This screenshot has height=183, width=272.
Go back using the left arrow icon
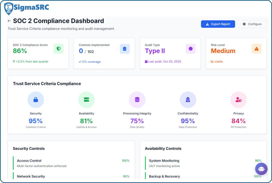pyautogui.click(x=9, y=21)
